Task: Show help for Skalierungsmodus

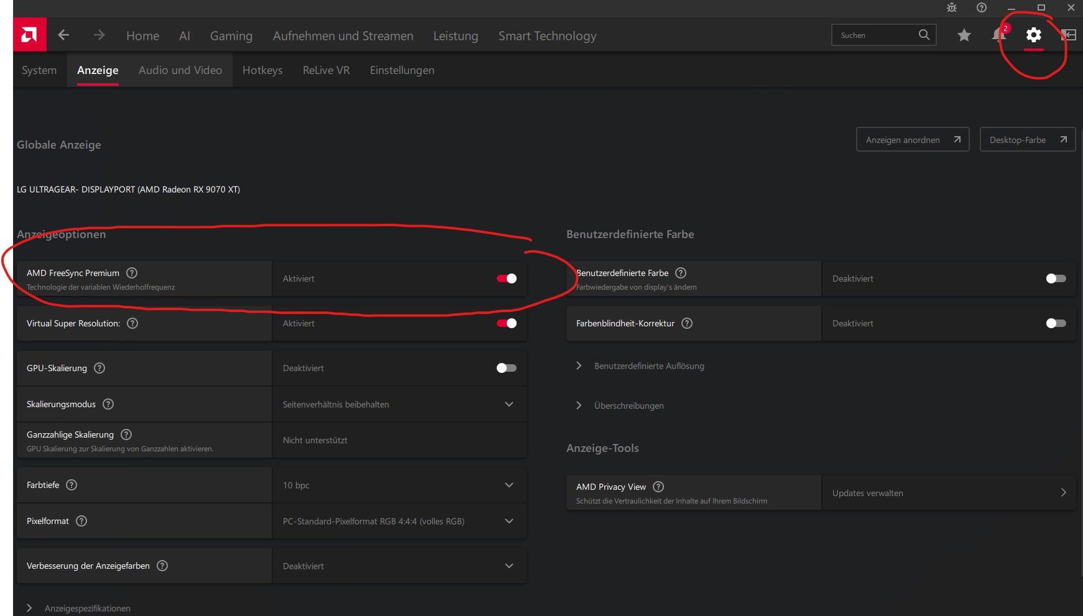Action: tap(108, 404)
